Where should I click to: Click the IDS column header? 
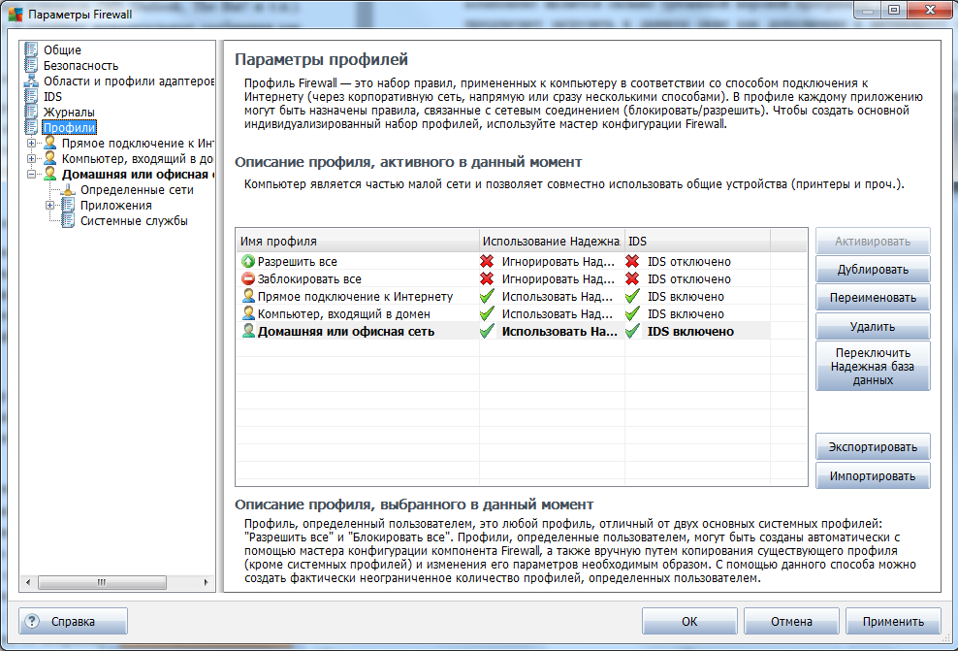[697, 241]
